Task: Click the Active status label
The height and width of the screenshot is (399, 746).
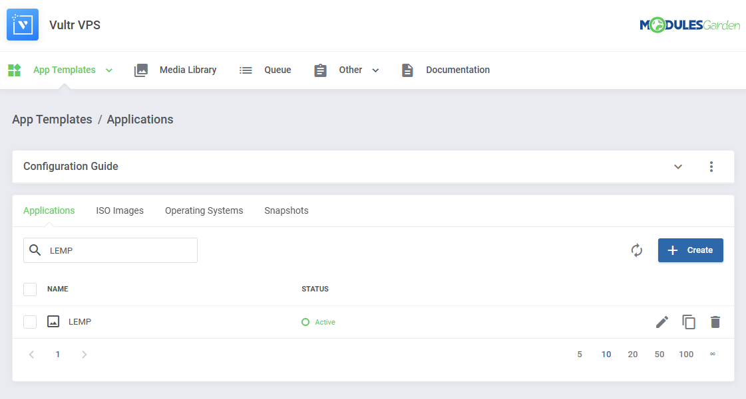Action: 325,322
